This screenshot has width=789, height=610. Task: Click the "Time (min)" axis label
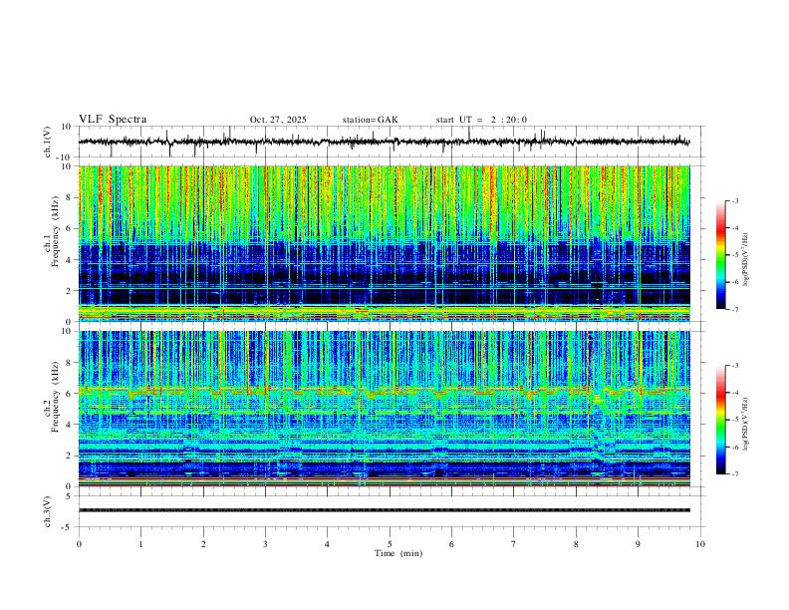[398, 553]
